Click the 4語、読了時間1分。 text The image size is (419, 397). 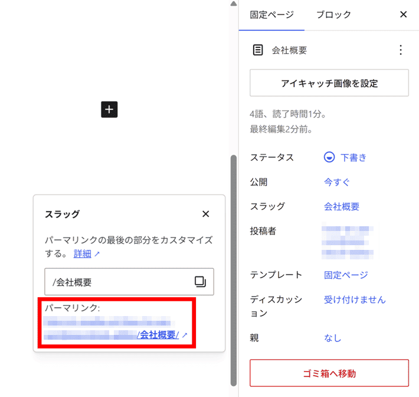point(288,114)
